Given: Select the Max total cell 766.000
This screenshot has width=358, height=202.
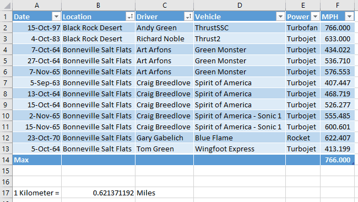Looking at the screenshot, I should tap(338, 160).
